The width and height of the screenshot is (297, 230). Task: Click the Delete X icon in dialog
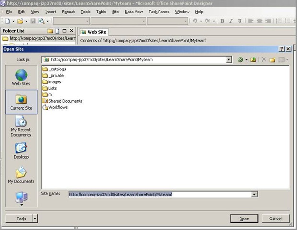[x=263, y=59]
